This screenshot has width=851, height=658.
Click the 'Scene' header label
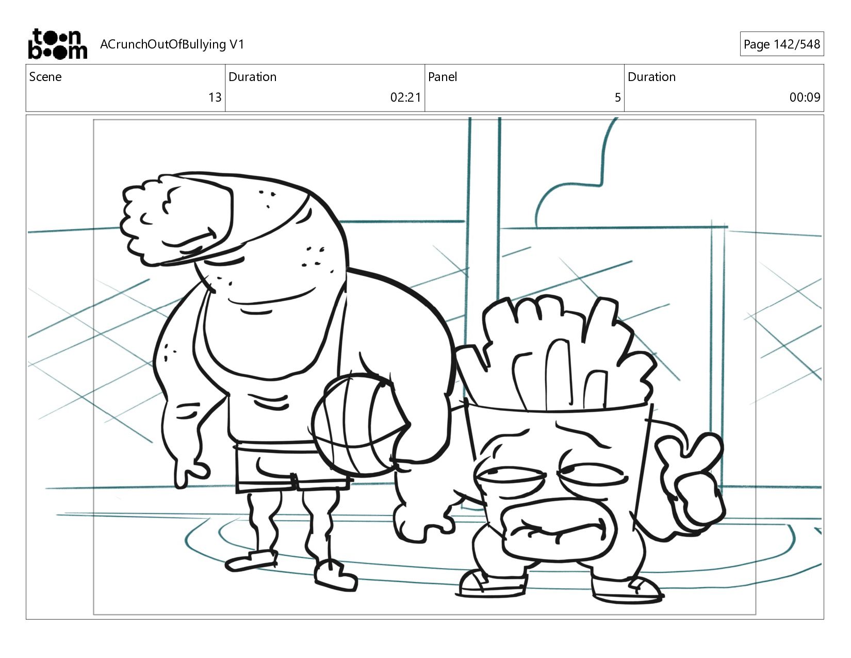point(45,77)
